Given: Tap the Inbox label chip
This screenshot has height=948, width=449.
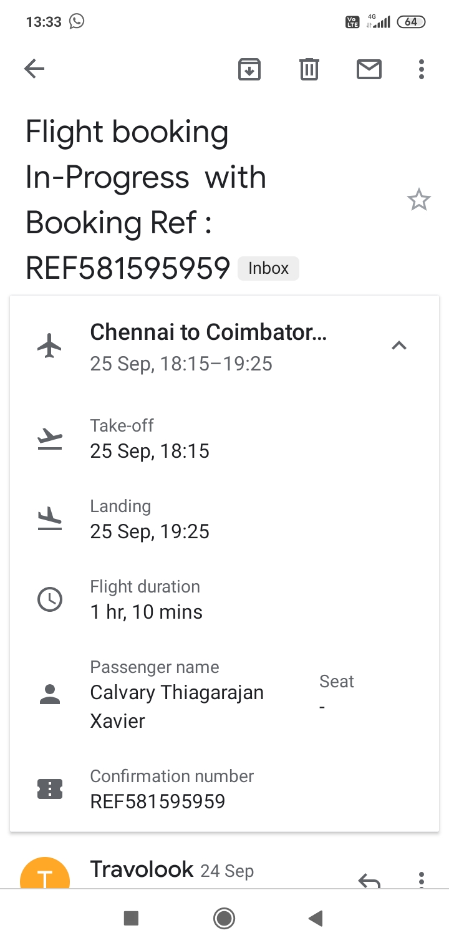Looking at the screenshot, I should (268, 268).
